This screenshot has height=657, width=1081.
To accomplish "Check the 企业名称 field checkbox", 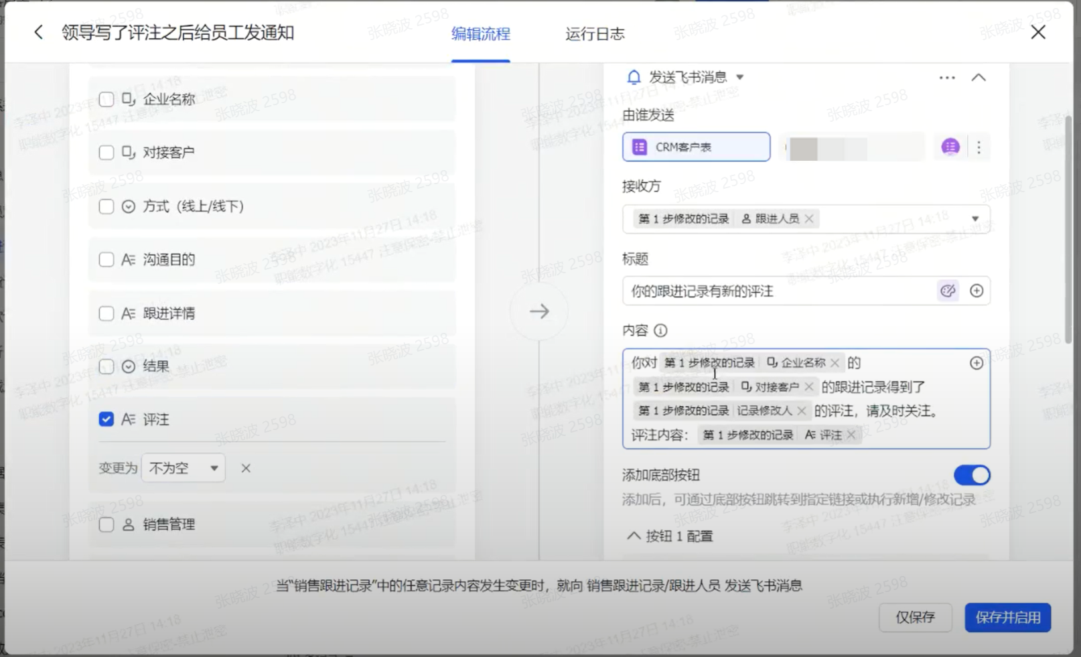I will (x=106, y=99).
